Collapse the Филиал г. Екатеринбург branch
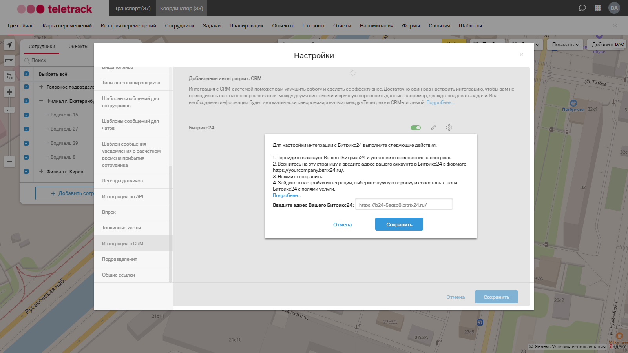This screenshot has height=353, width=628. pyautogui.click(x=41, y=101)
